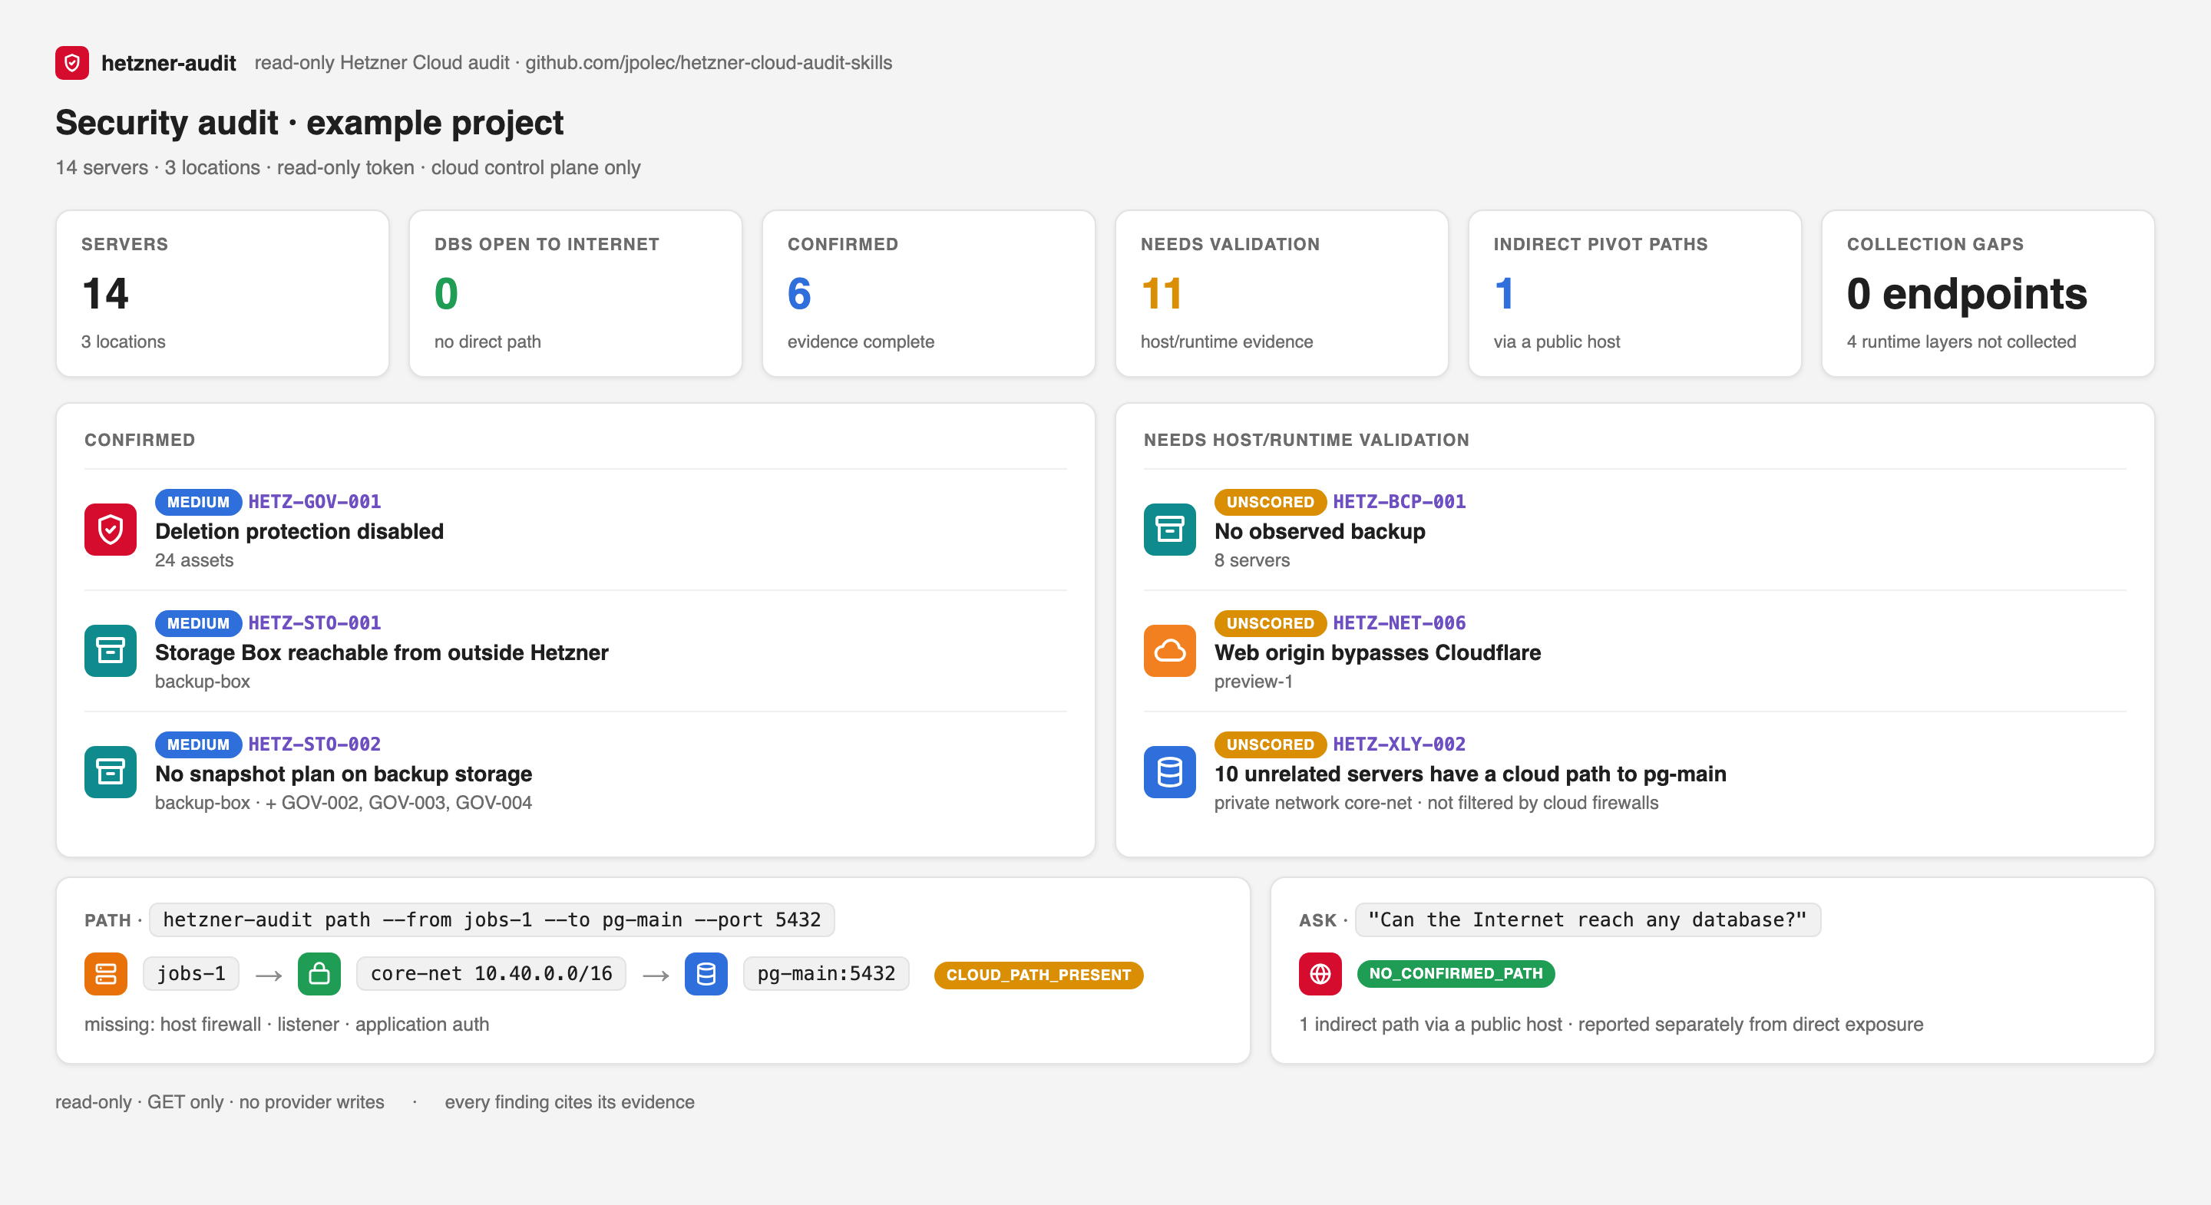Click the jobs-1 node chip
Screen dimensions: 2211x1205
pos(190,973)
